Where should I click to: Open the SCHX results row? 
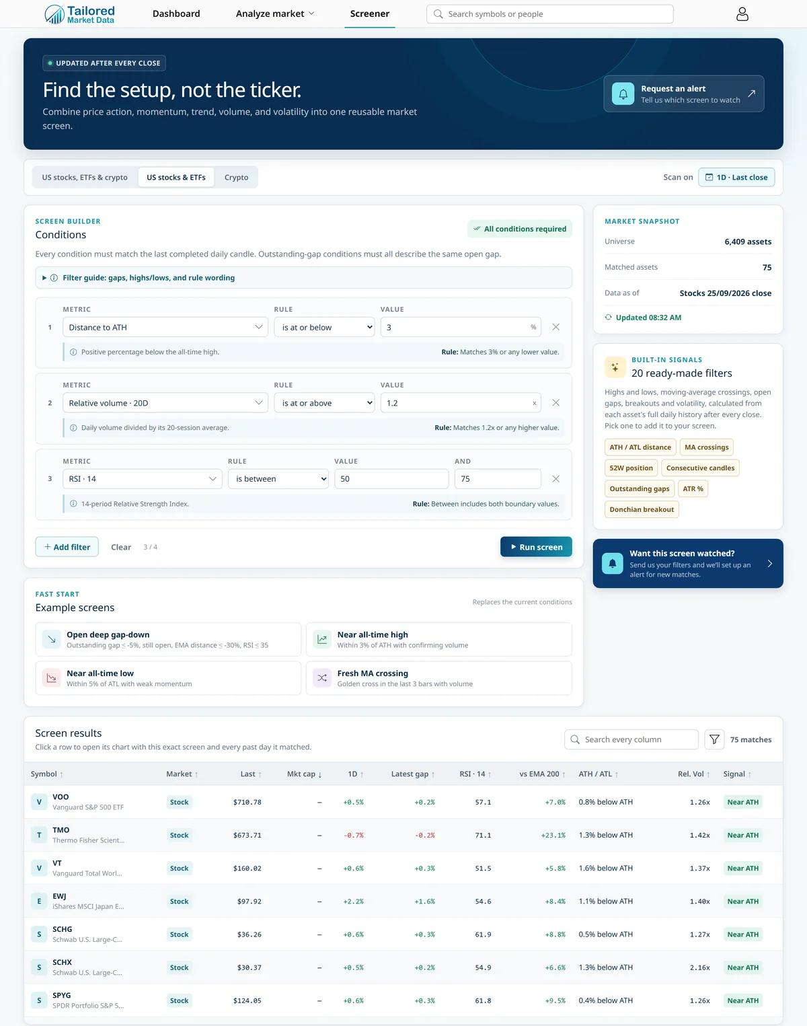[x=403, y=967]
